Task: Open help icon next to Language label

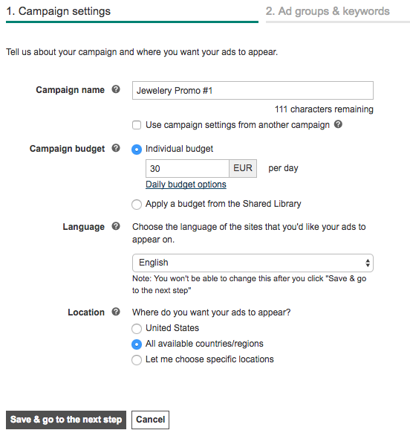Action: pyautogui.click(x=116, y=226)
